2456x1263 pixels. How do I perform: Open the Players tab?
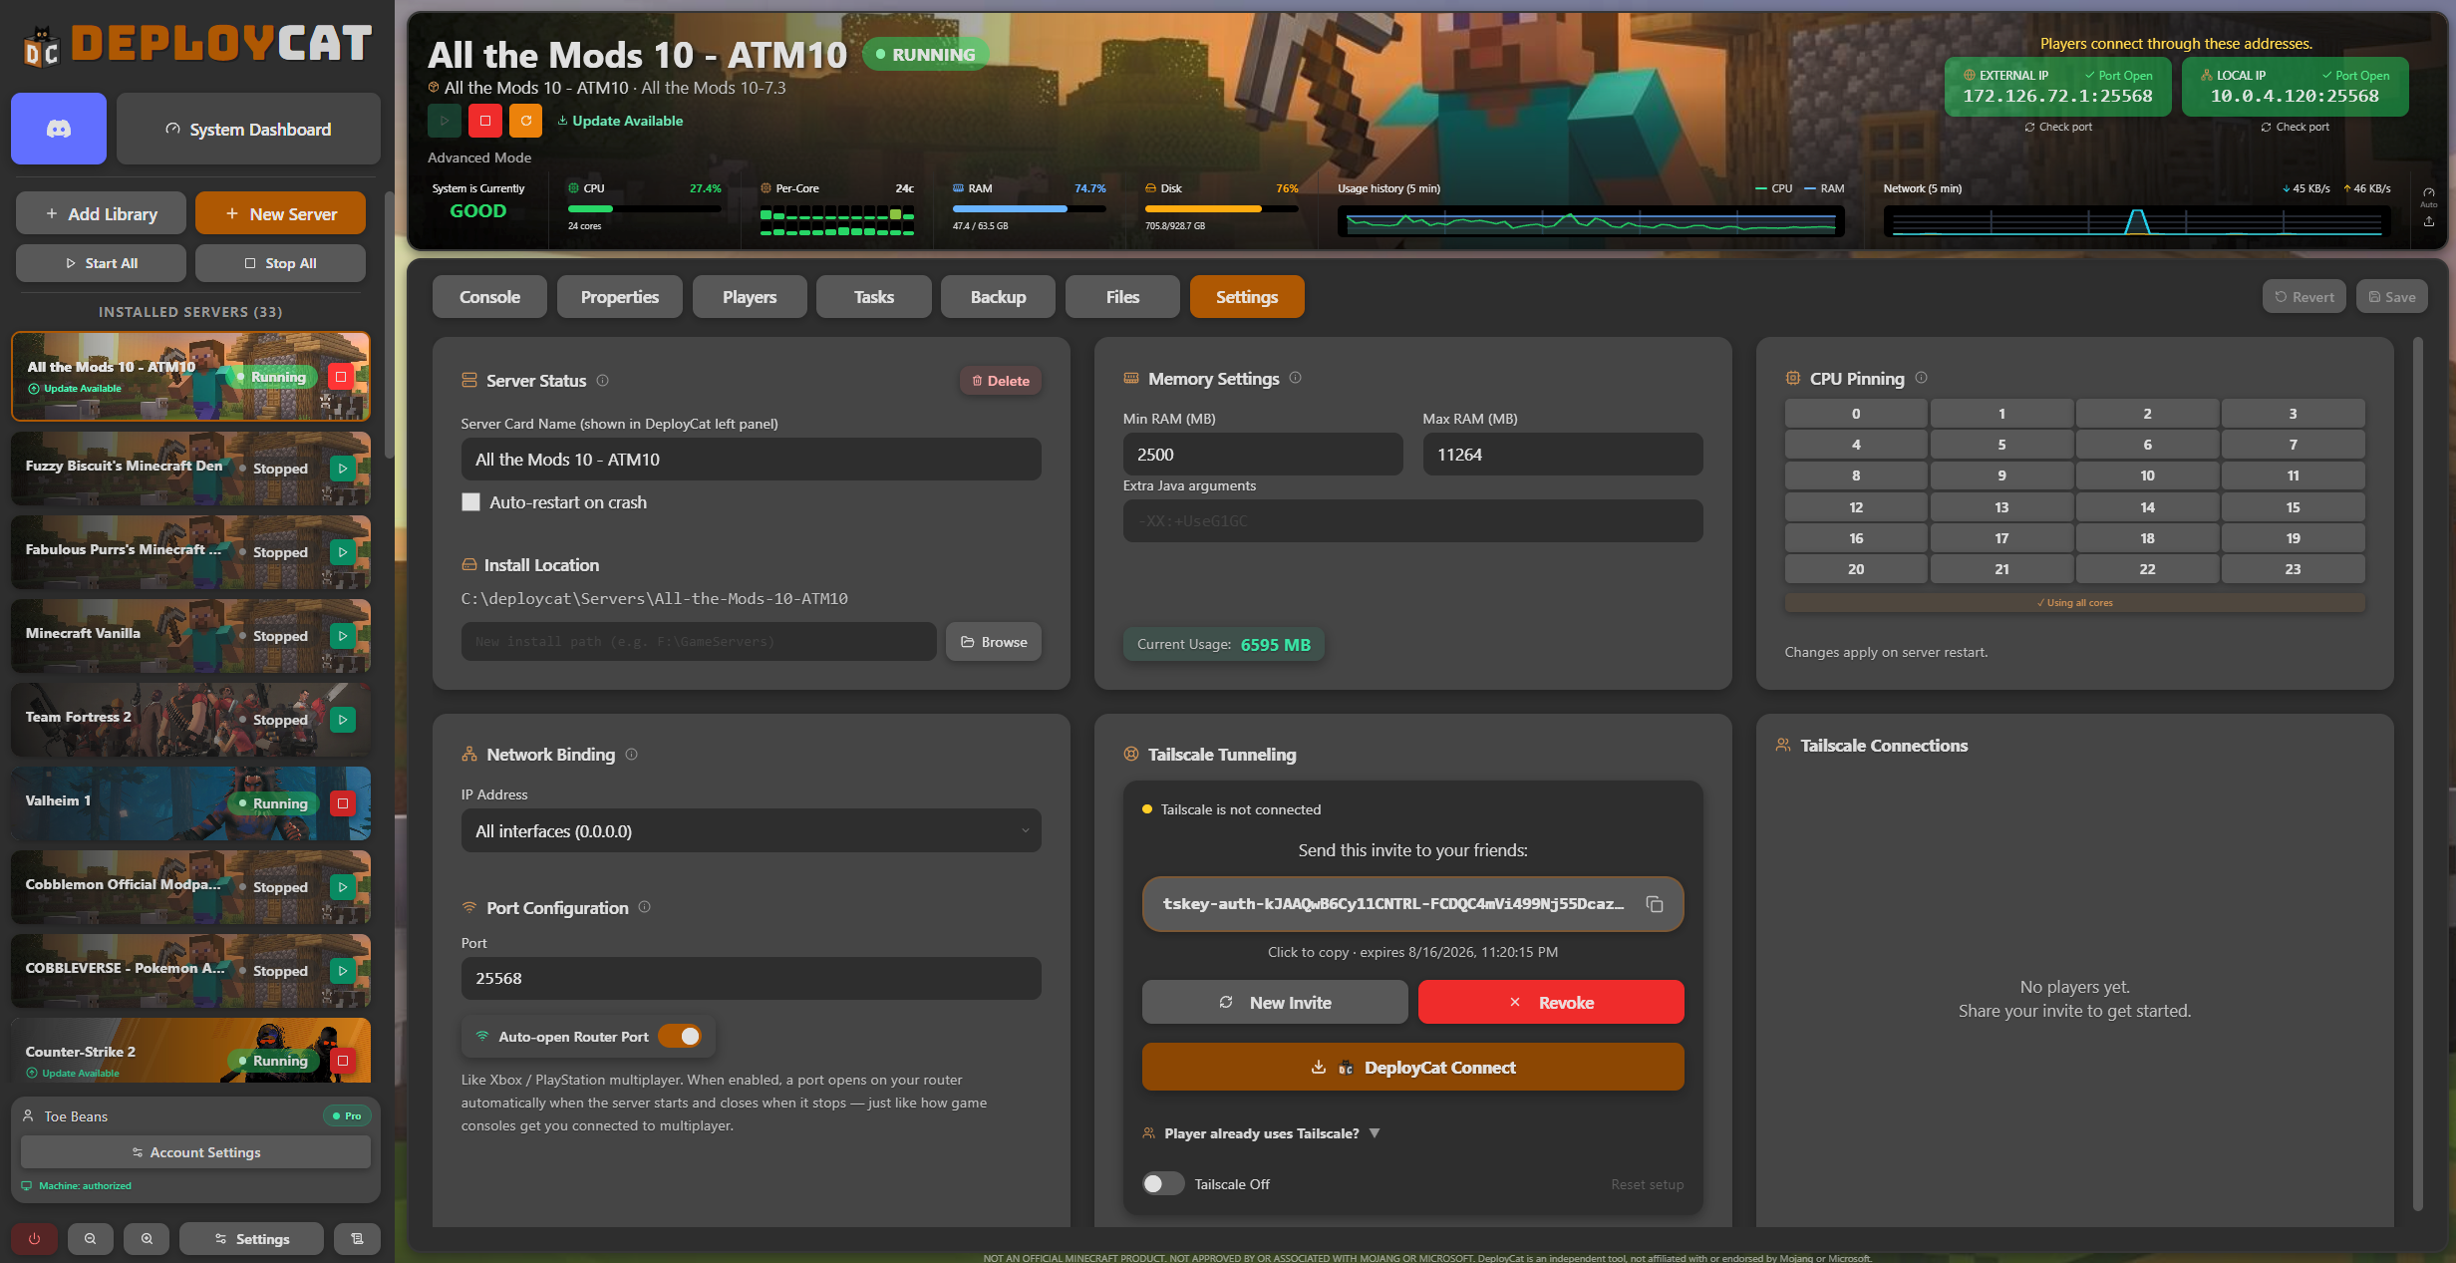(x=750, y=297)
